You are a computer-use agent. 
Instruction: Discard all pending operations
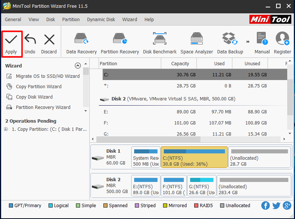(49, 44)
